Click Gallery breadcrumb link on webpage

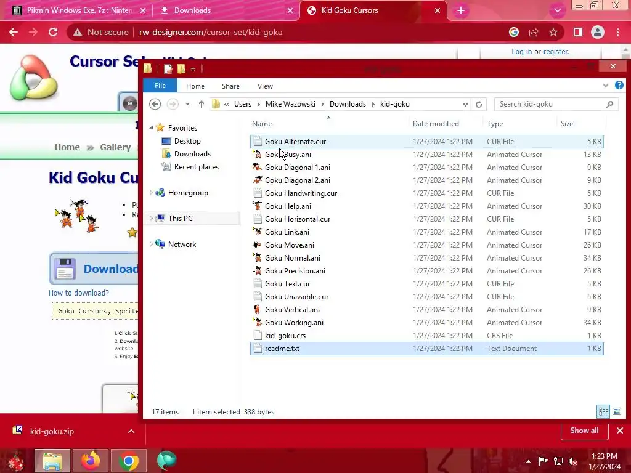(x=115, y=147)
